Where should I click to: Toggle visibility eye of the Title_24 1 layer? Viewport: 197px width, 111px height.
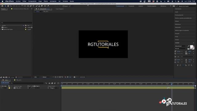point(1,88)
